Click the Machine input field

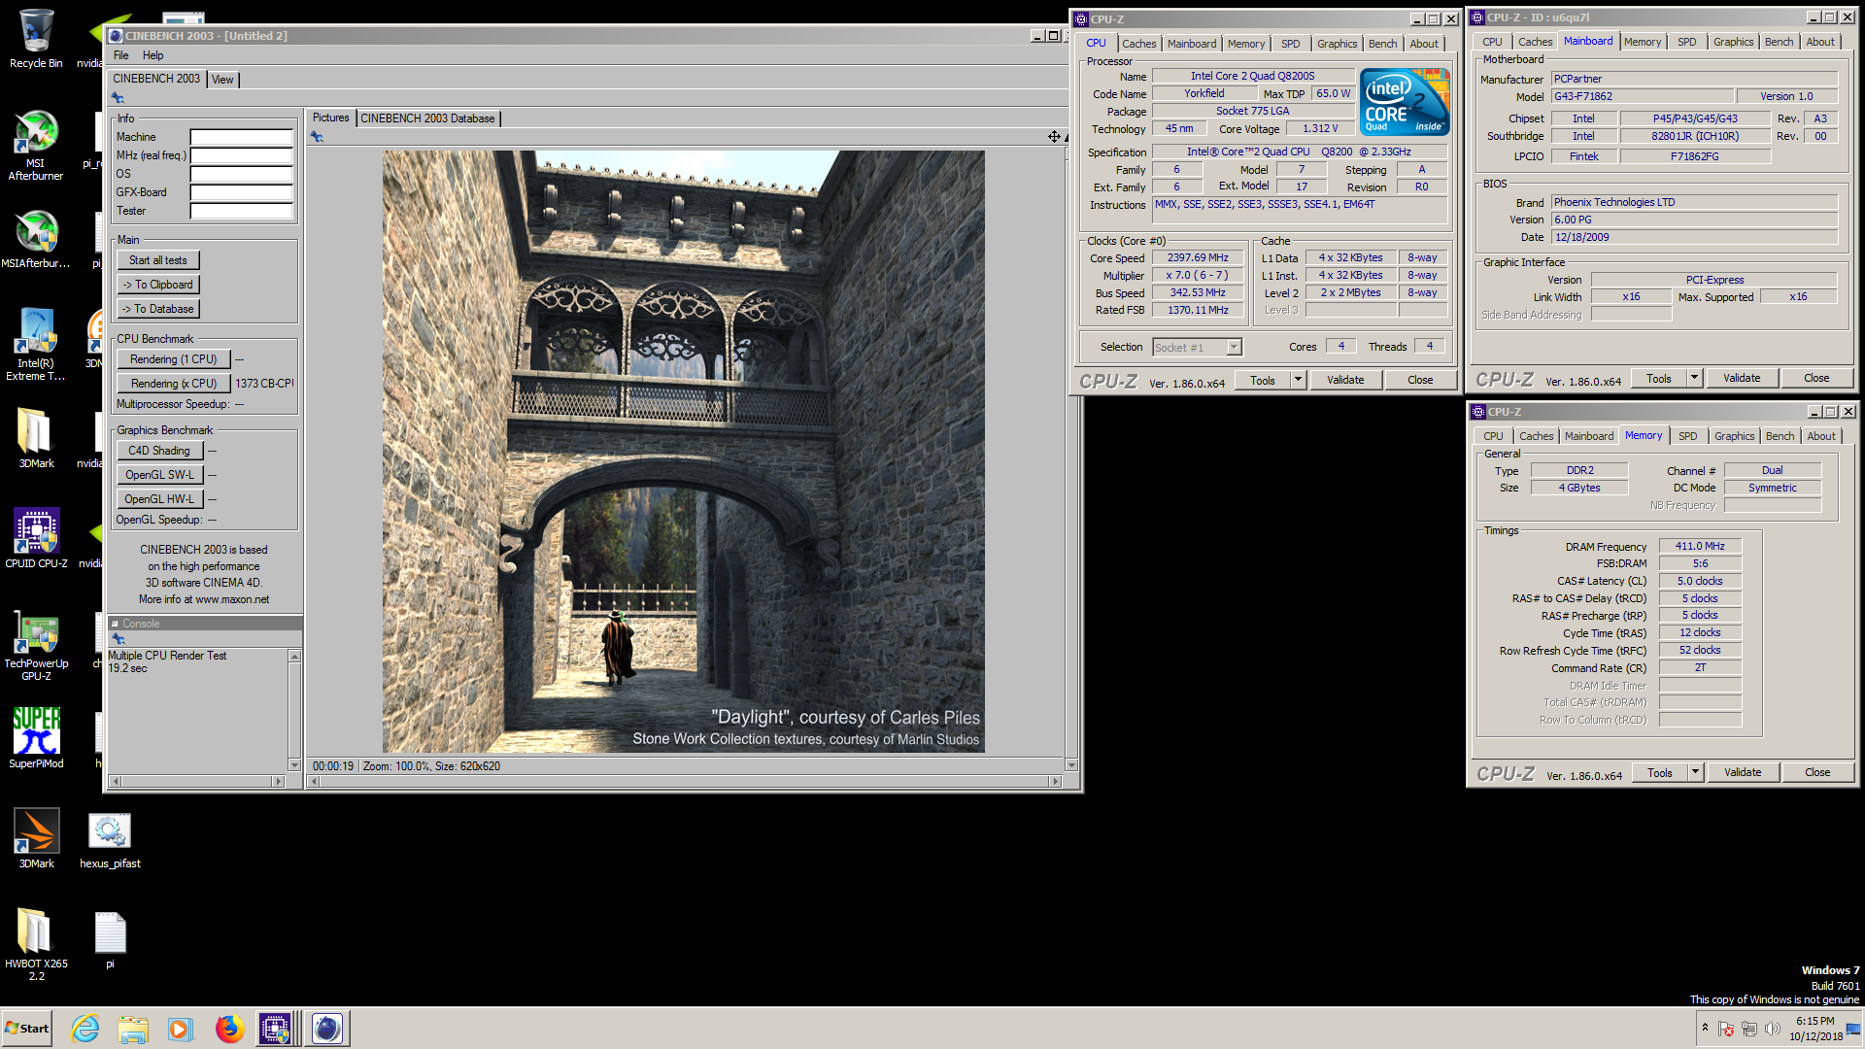(x=242, y=137)
